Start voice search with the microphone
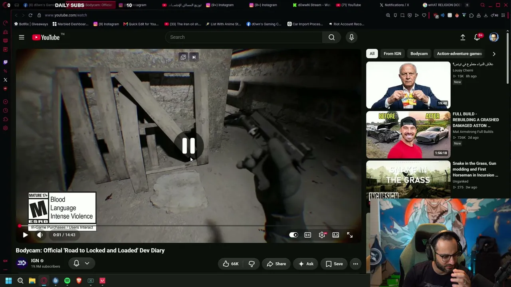The width and height of the screenshot is (511, 287). [351, 37]
